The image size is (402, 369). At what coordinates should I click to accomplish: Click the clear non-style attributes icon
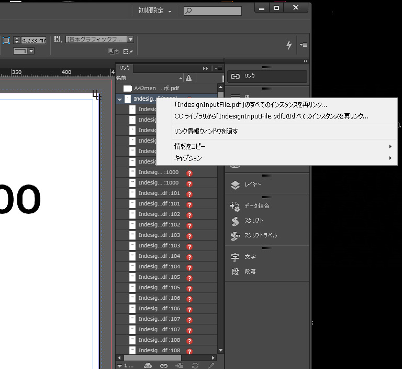(x=128, y=51)
